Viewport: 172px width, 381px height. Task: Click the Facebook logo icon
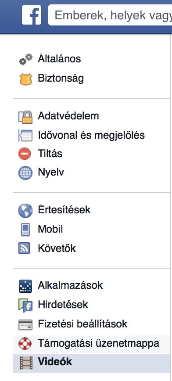coord(32,15)
